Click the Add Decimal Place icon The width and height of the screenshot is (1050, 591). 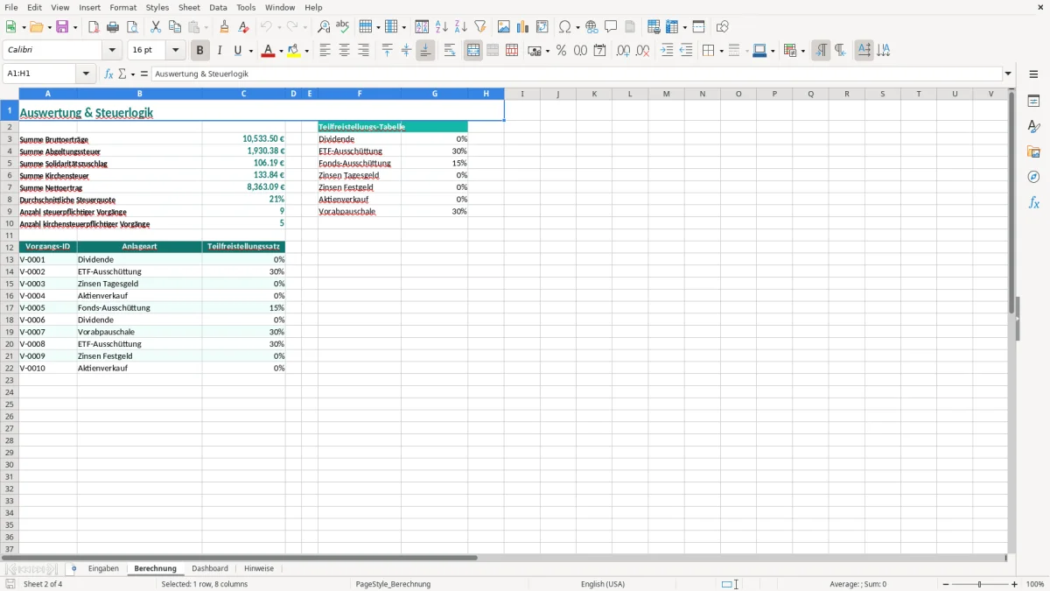pyautogui.click(x=624, y=51)
